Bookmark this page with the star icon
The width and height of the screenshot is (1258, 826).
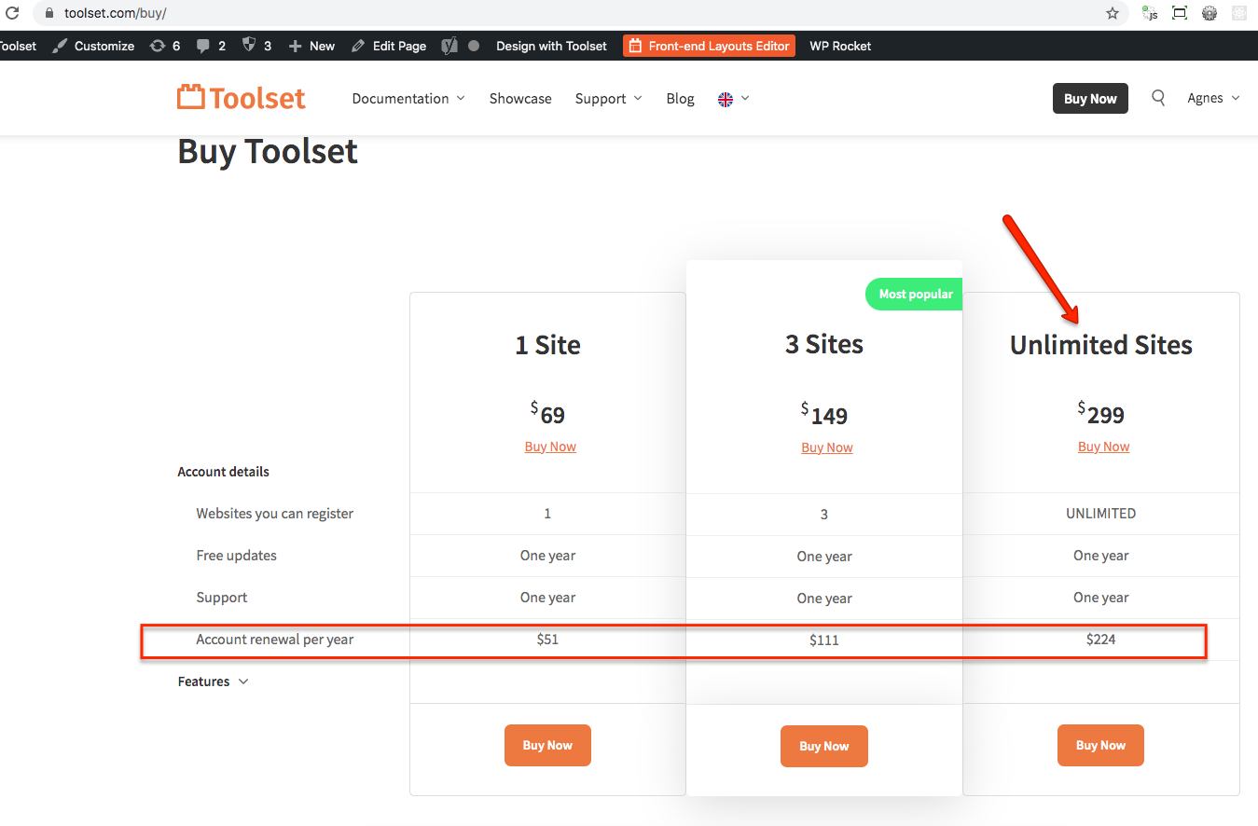(1113, 13)
